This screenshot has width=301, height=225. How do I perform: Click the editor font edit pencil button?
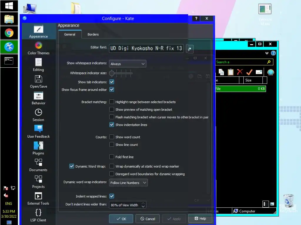pos(190,49)
